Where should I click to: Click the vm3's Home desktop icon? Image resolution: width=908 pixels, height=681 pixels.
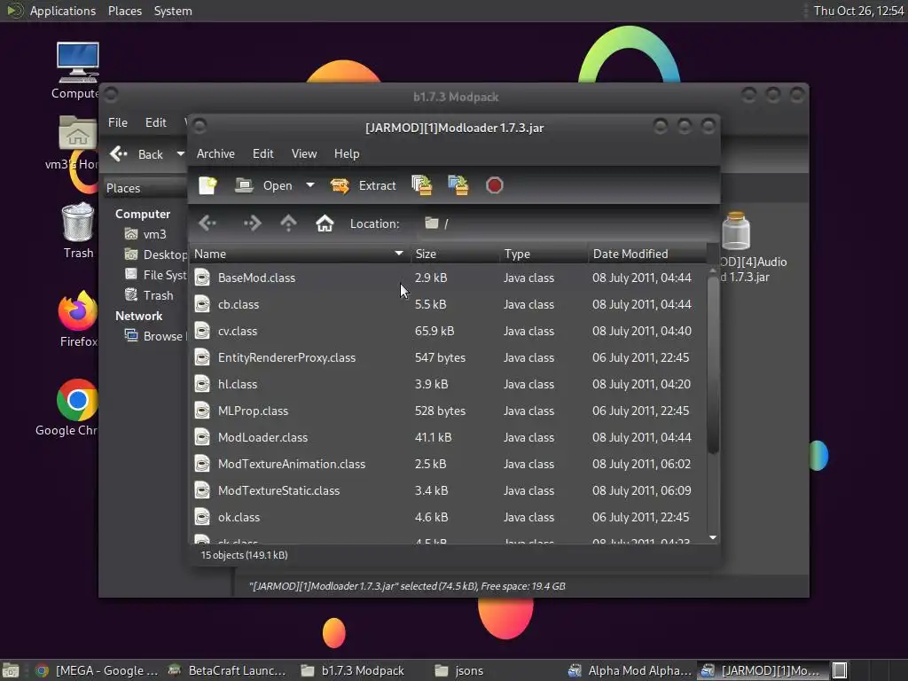click(x=78, y=133)
